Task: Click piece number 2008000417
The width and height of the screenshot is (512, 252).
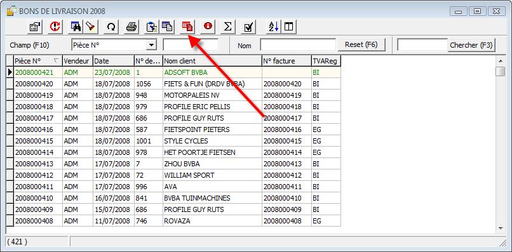Action: (34, 118)
